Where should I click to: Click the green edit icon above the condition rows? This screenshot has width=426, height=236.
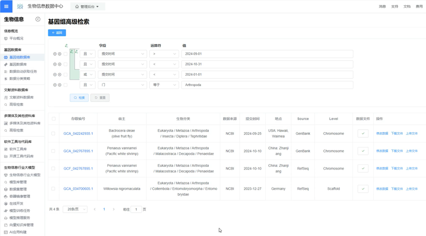(66, 46)
